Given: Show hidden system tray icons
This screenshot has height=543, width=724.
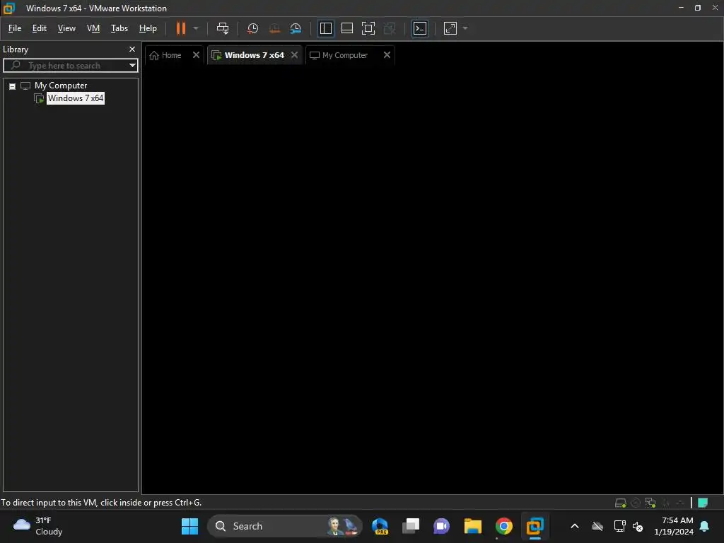Looking at the screenshot, I should 575,526.
